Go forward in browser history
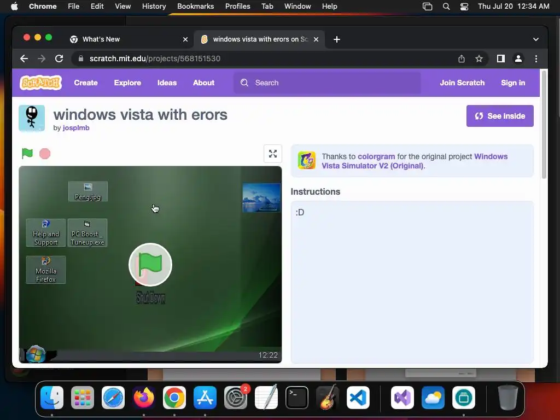Image resolution: width=560 pixels, height=420 pixels. click(x=42, y=59)
